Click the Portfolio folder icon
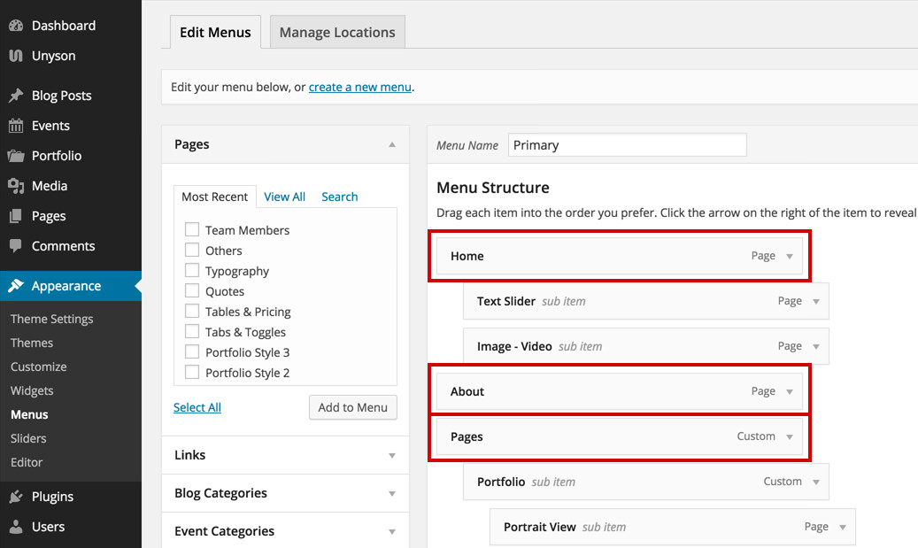Image resolution: width=918 pixels, height=548 pixels. (16, 156)
